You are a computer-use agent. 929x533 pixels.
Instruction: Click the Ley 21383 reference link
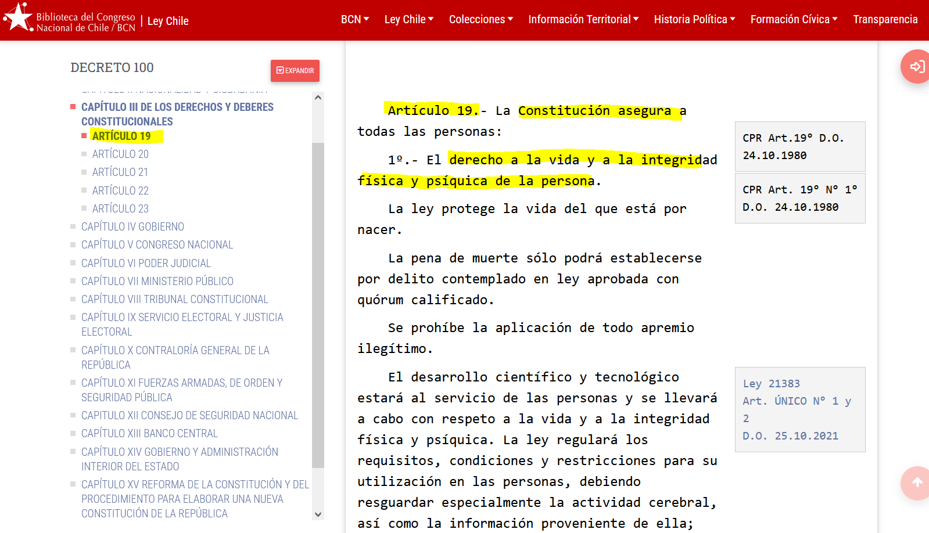tap(771, 384)
